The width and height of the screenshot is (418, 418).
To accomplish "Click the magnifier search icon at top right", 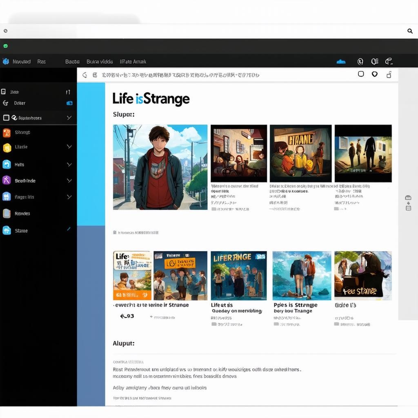I will pos(410,31).
